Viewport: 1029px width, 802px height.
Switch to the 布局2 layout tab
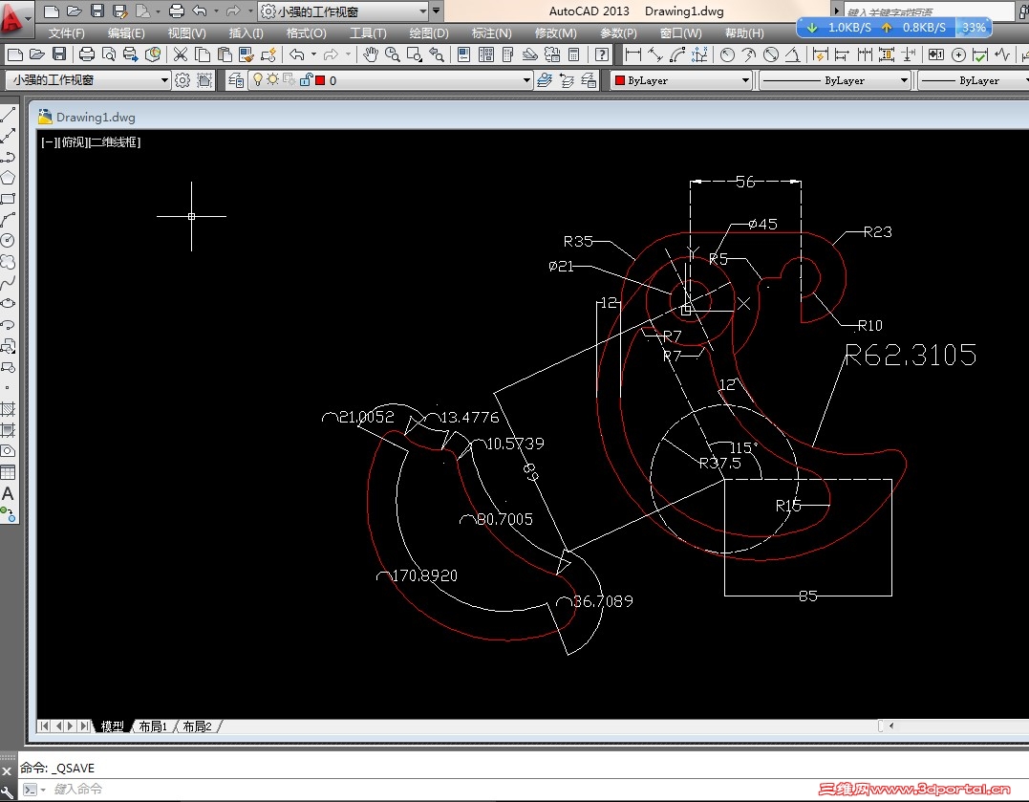point(197,726)
